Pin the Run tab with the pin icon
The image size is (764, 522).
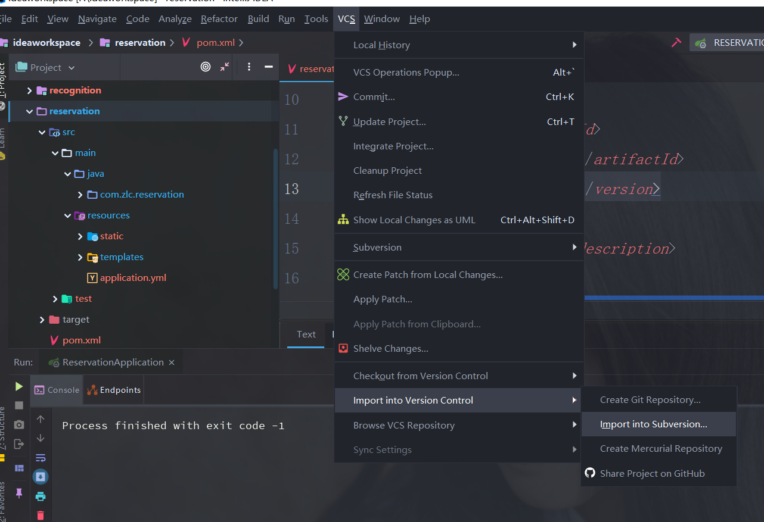[19, 493]
